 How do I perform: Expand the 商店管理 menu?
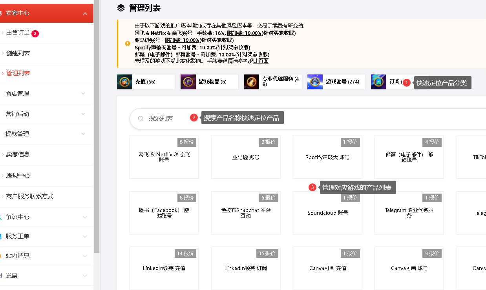click(x=83, y=94)
